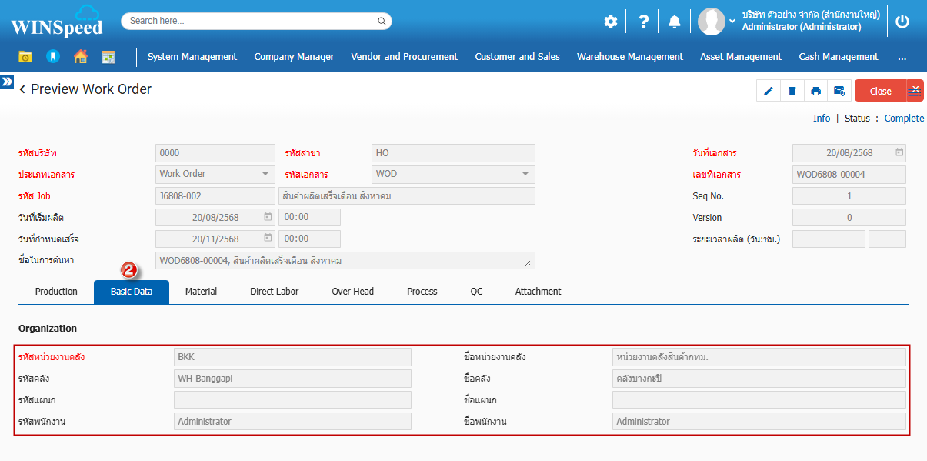The height and width of the screenshot is (461, 927).
Task: Click the red Close button
Action: coord(880,91)
